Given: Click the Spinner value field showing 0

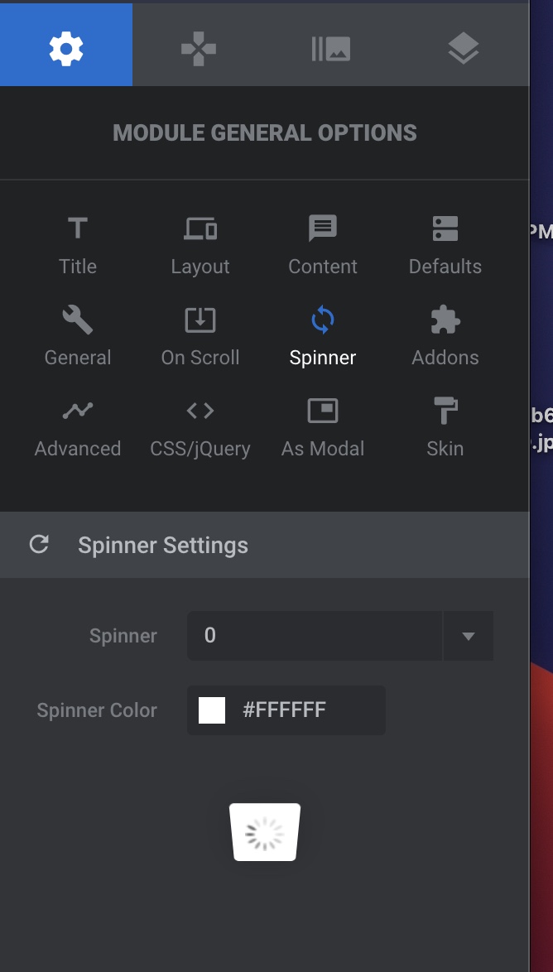Looking at the screenshot, I should [x=315, y=635].
